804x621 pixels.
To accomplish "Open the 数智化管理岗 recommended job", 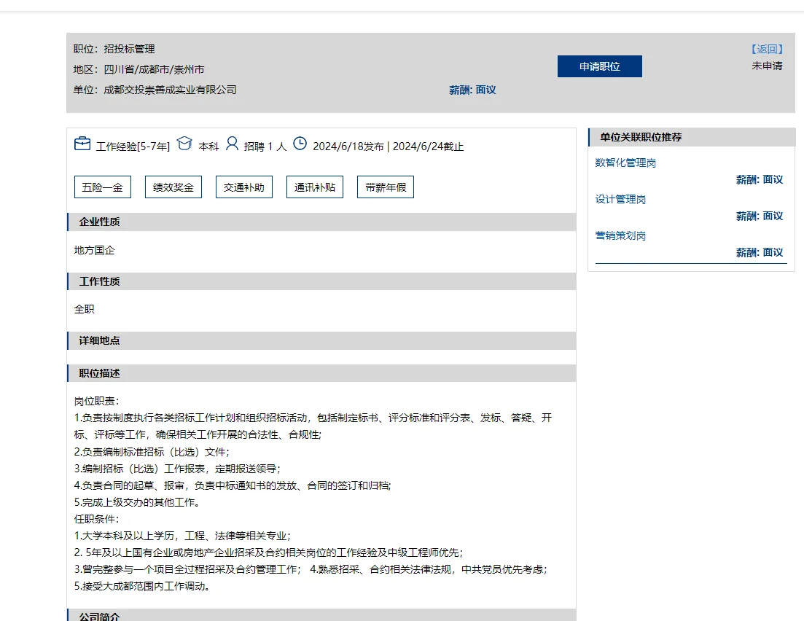I will [624, 163].
